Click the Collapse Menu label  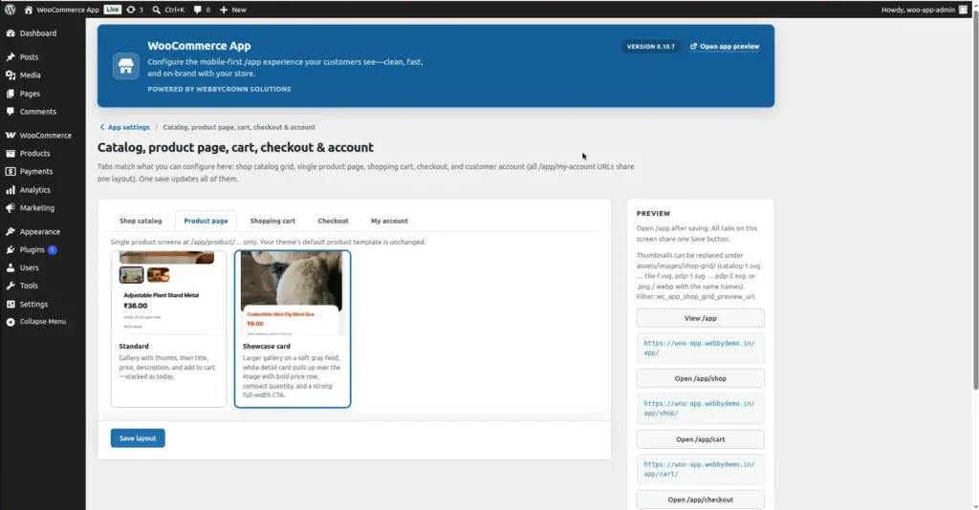(42, 322)
